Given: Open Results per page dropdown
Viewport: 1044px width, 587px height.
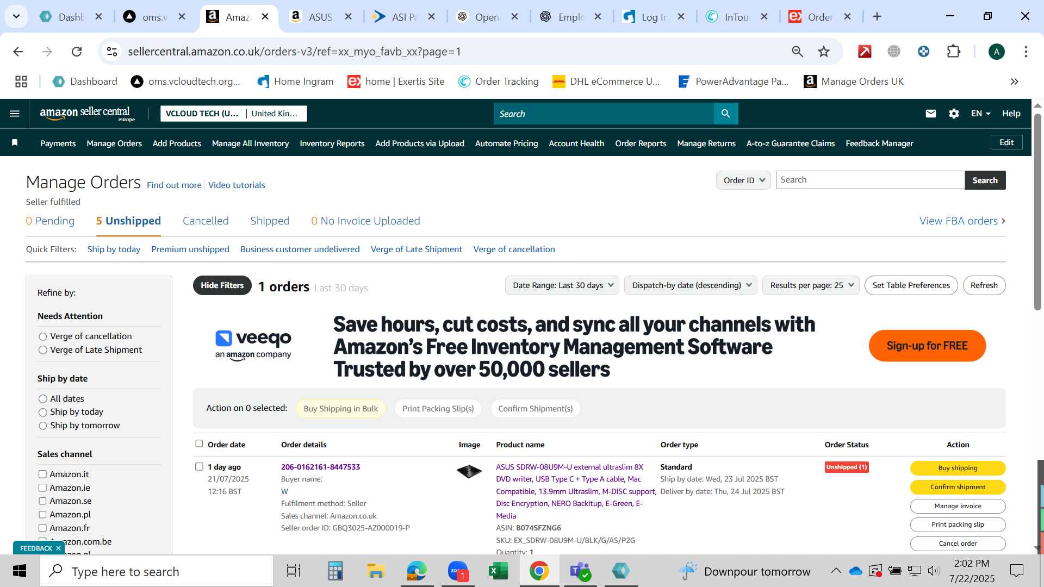Looking at the screenshot, I should click(811, 285).
